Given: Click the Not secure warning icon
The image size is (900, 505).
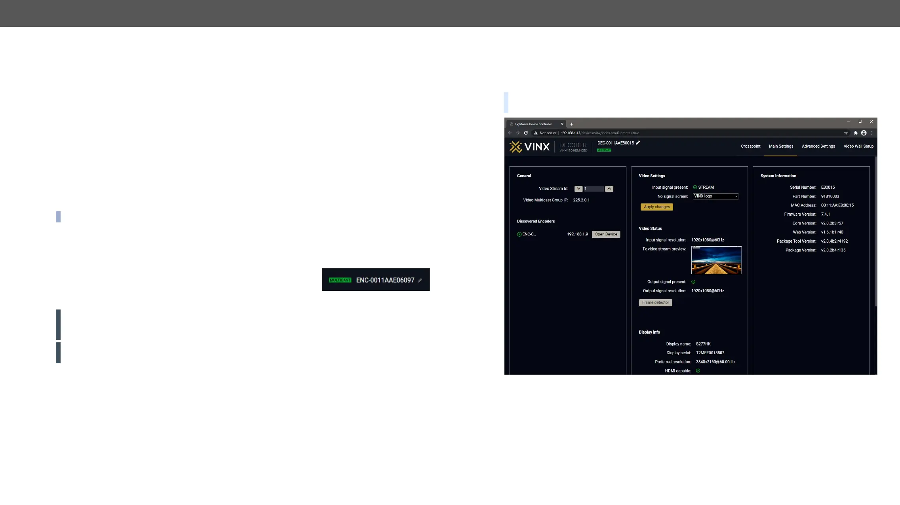Looking at the screenshot, I should 536,133.
